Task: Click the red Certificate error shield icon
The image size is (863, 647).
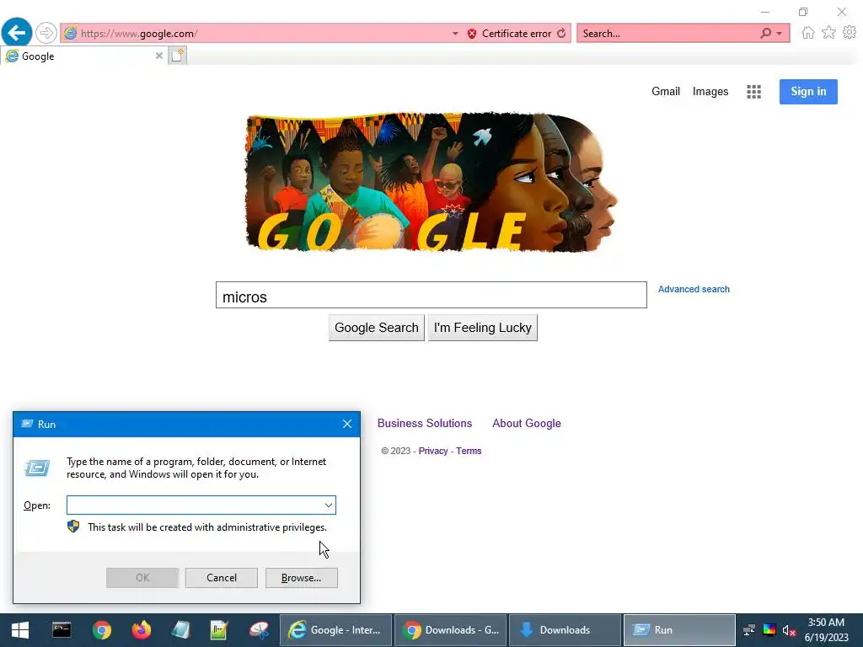Action: [472, 34]
